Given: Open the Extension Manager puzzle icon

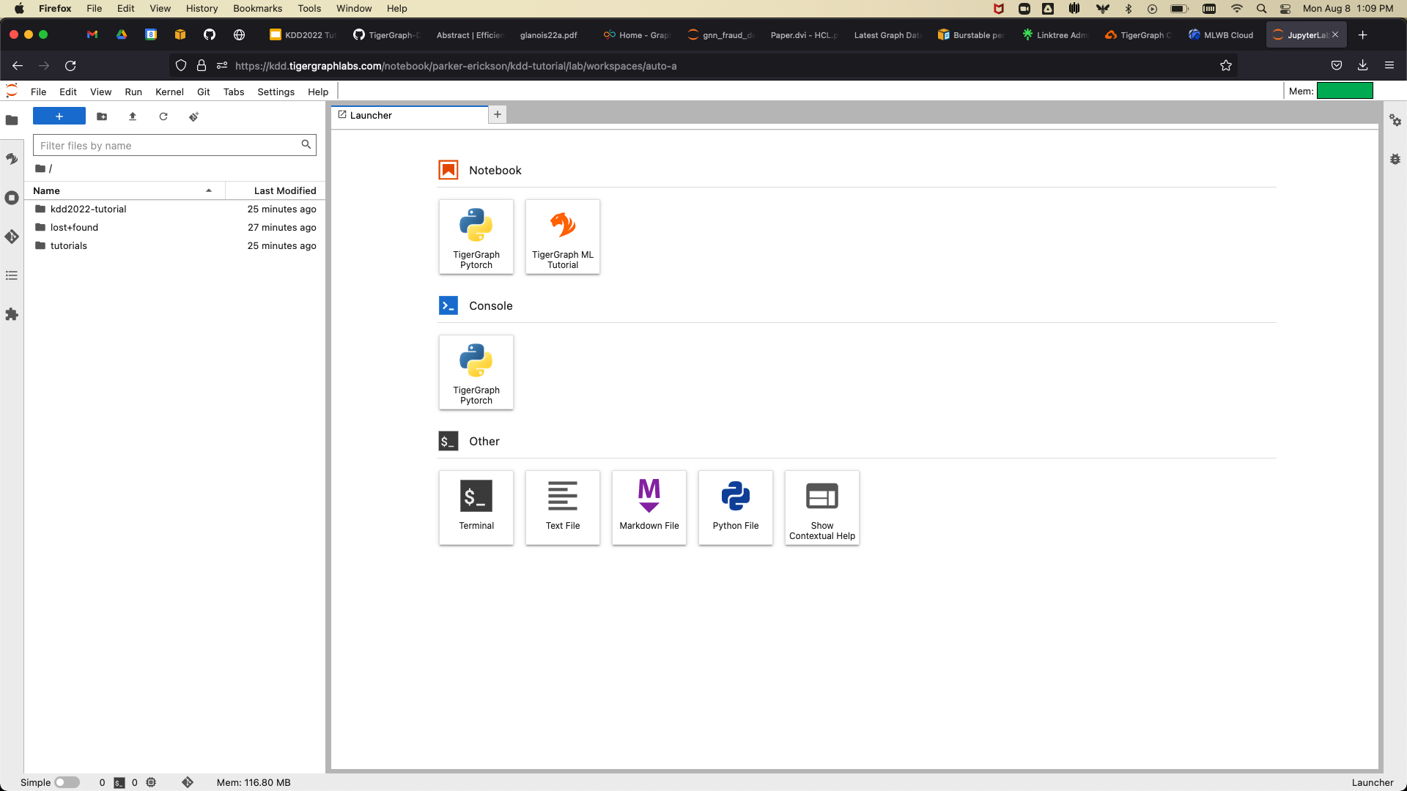Looking at the screenshot, I should pos(12,314).
